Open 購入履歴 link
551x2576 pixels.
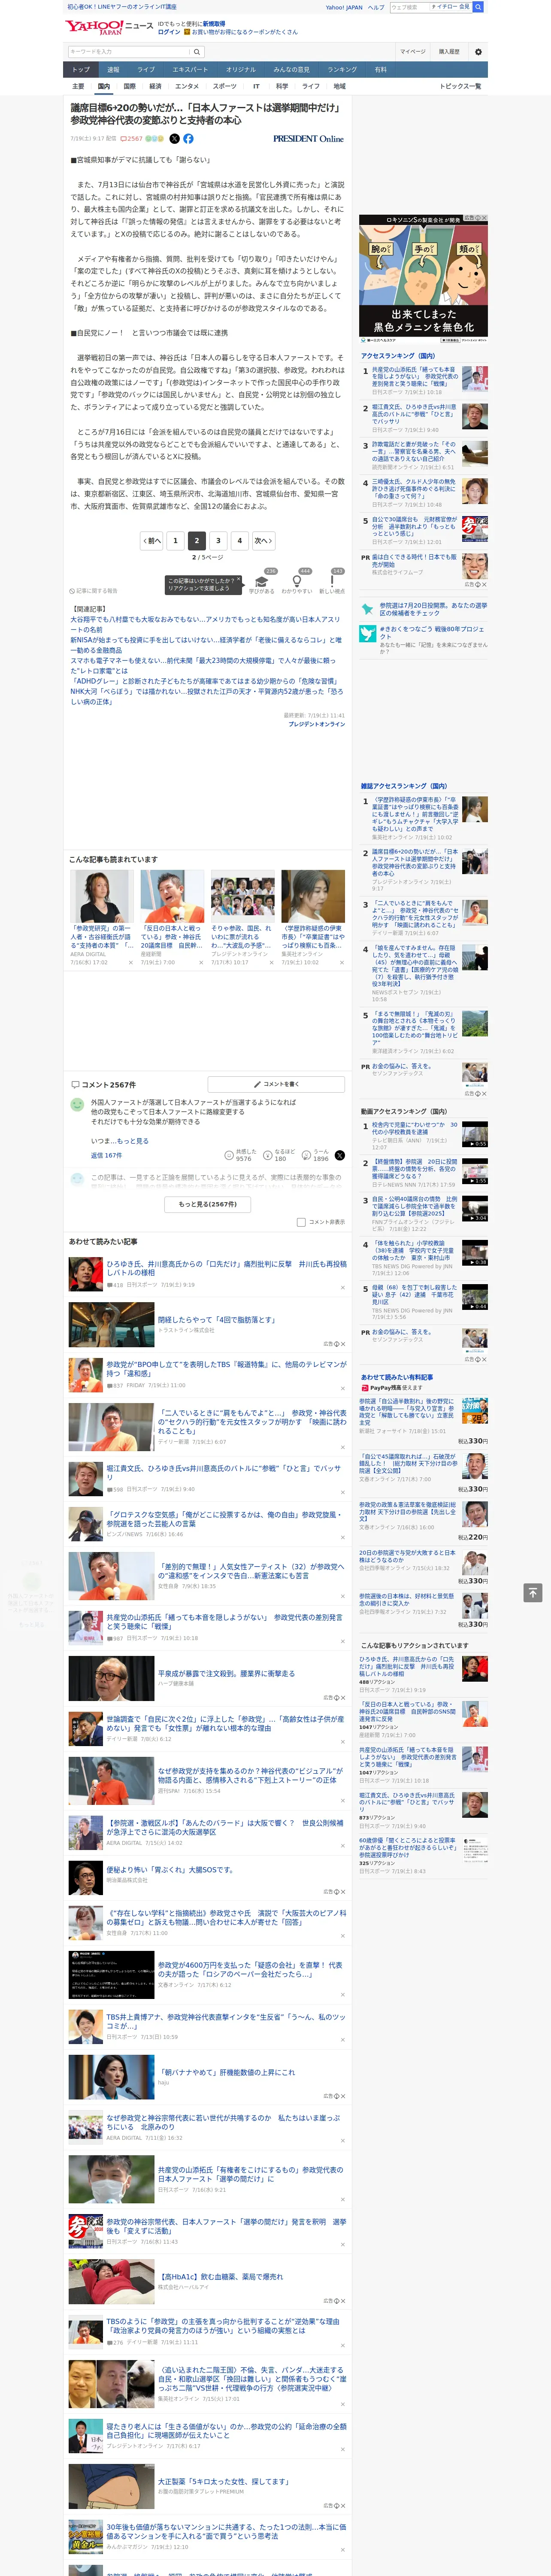449,51
